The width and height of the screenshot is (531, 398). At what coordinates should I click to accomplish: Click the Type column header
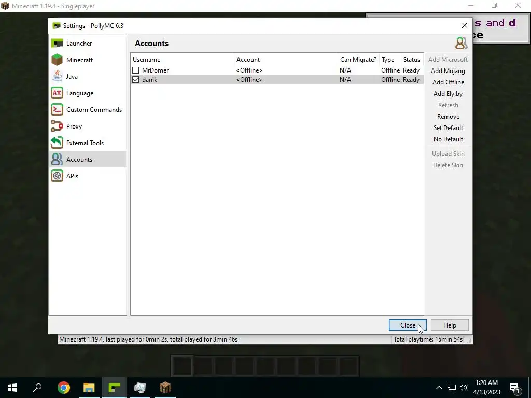click(x=390, y=60)
